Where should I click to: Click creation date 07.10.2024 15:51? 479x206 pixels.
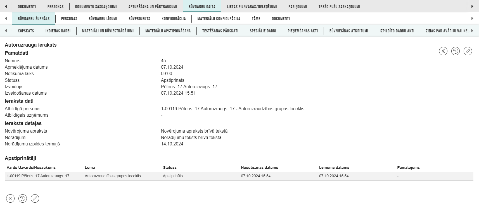click(178, 93)
